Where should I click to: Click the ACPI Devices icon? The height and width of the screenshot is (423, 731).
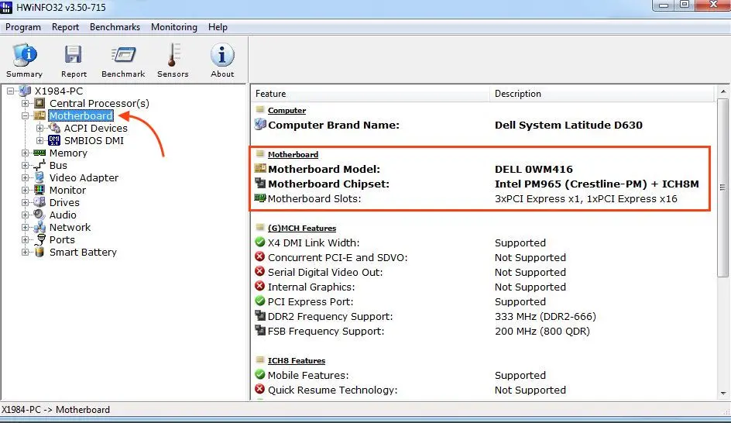coord(54,128)
